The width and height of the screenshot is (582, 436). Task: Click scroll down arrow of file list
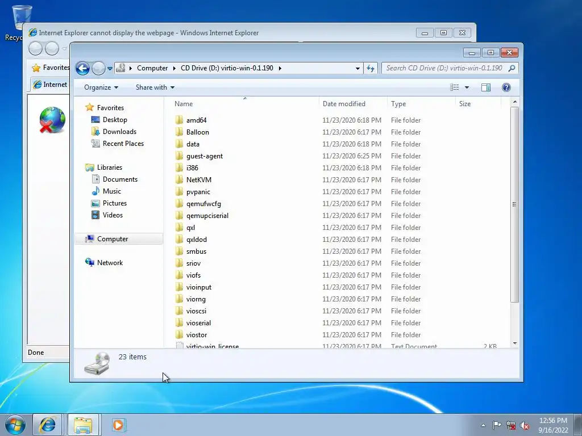[514, 343]
